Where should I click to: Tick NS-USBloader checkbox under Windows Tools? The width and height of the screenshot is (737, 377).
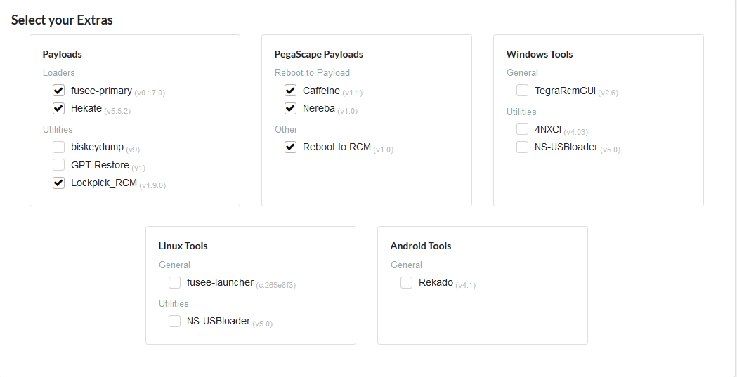coord(522,147)
